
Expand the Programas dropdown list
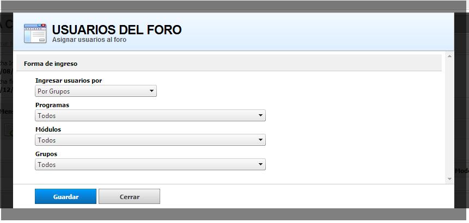150,115
